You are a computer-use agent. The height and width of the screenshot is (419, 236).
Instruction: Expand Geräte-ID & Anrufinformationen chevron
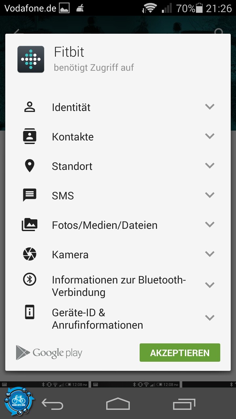coord(209,318)
